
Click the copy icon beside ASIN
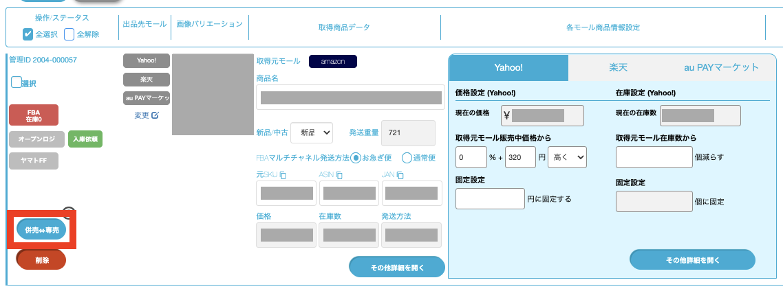(342, 175)
